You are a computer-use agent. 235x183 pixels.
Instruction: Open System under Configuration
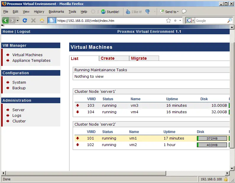click(19, 82)
